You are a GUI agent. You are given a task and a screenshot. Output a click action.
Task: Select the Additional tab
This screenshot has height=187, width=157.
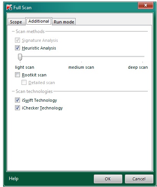39,21
